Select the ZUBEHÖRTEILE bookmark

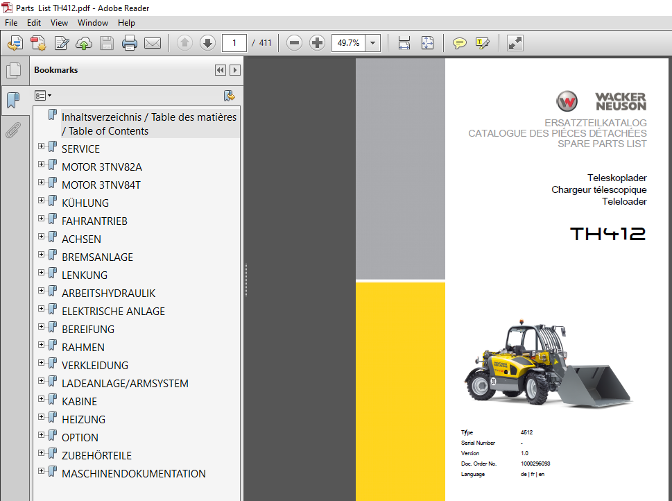tap(96, 455)
